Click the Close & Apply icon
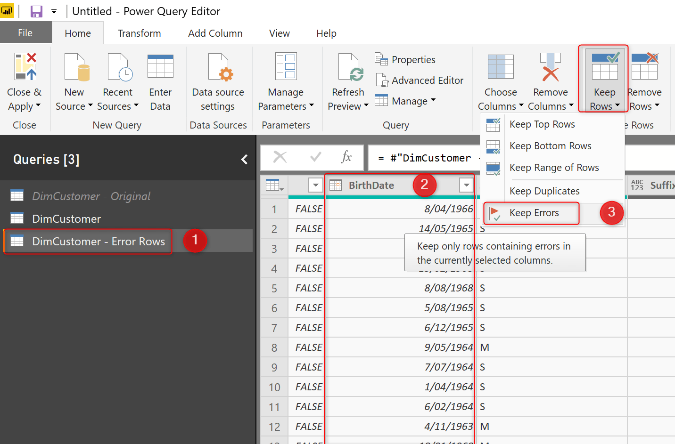Viewport: 675px width, 444px height. click(25, 66)
